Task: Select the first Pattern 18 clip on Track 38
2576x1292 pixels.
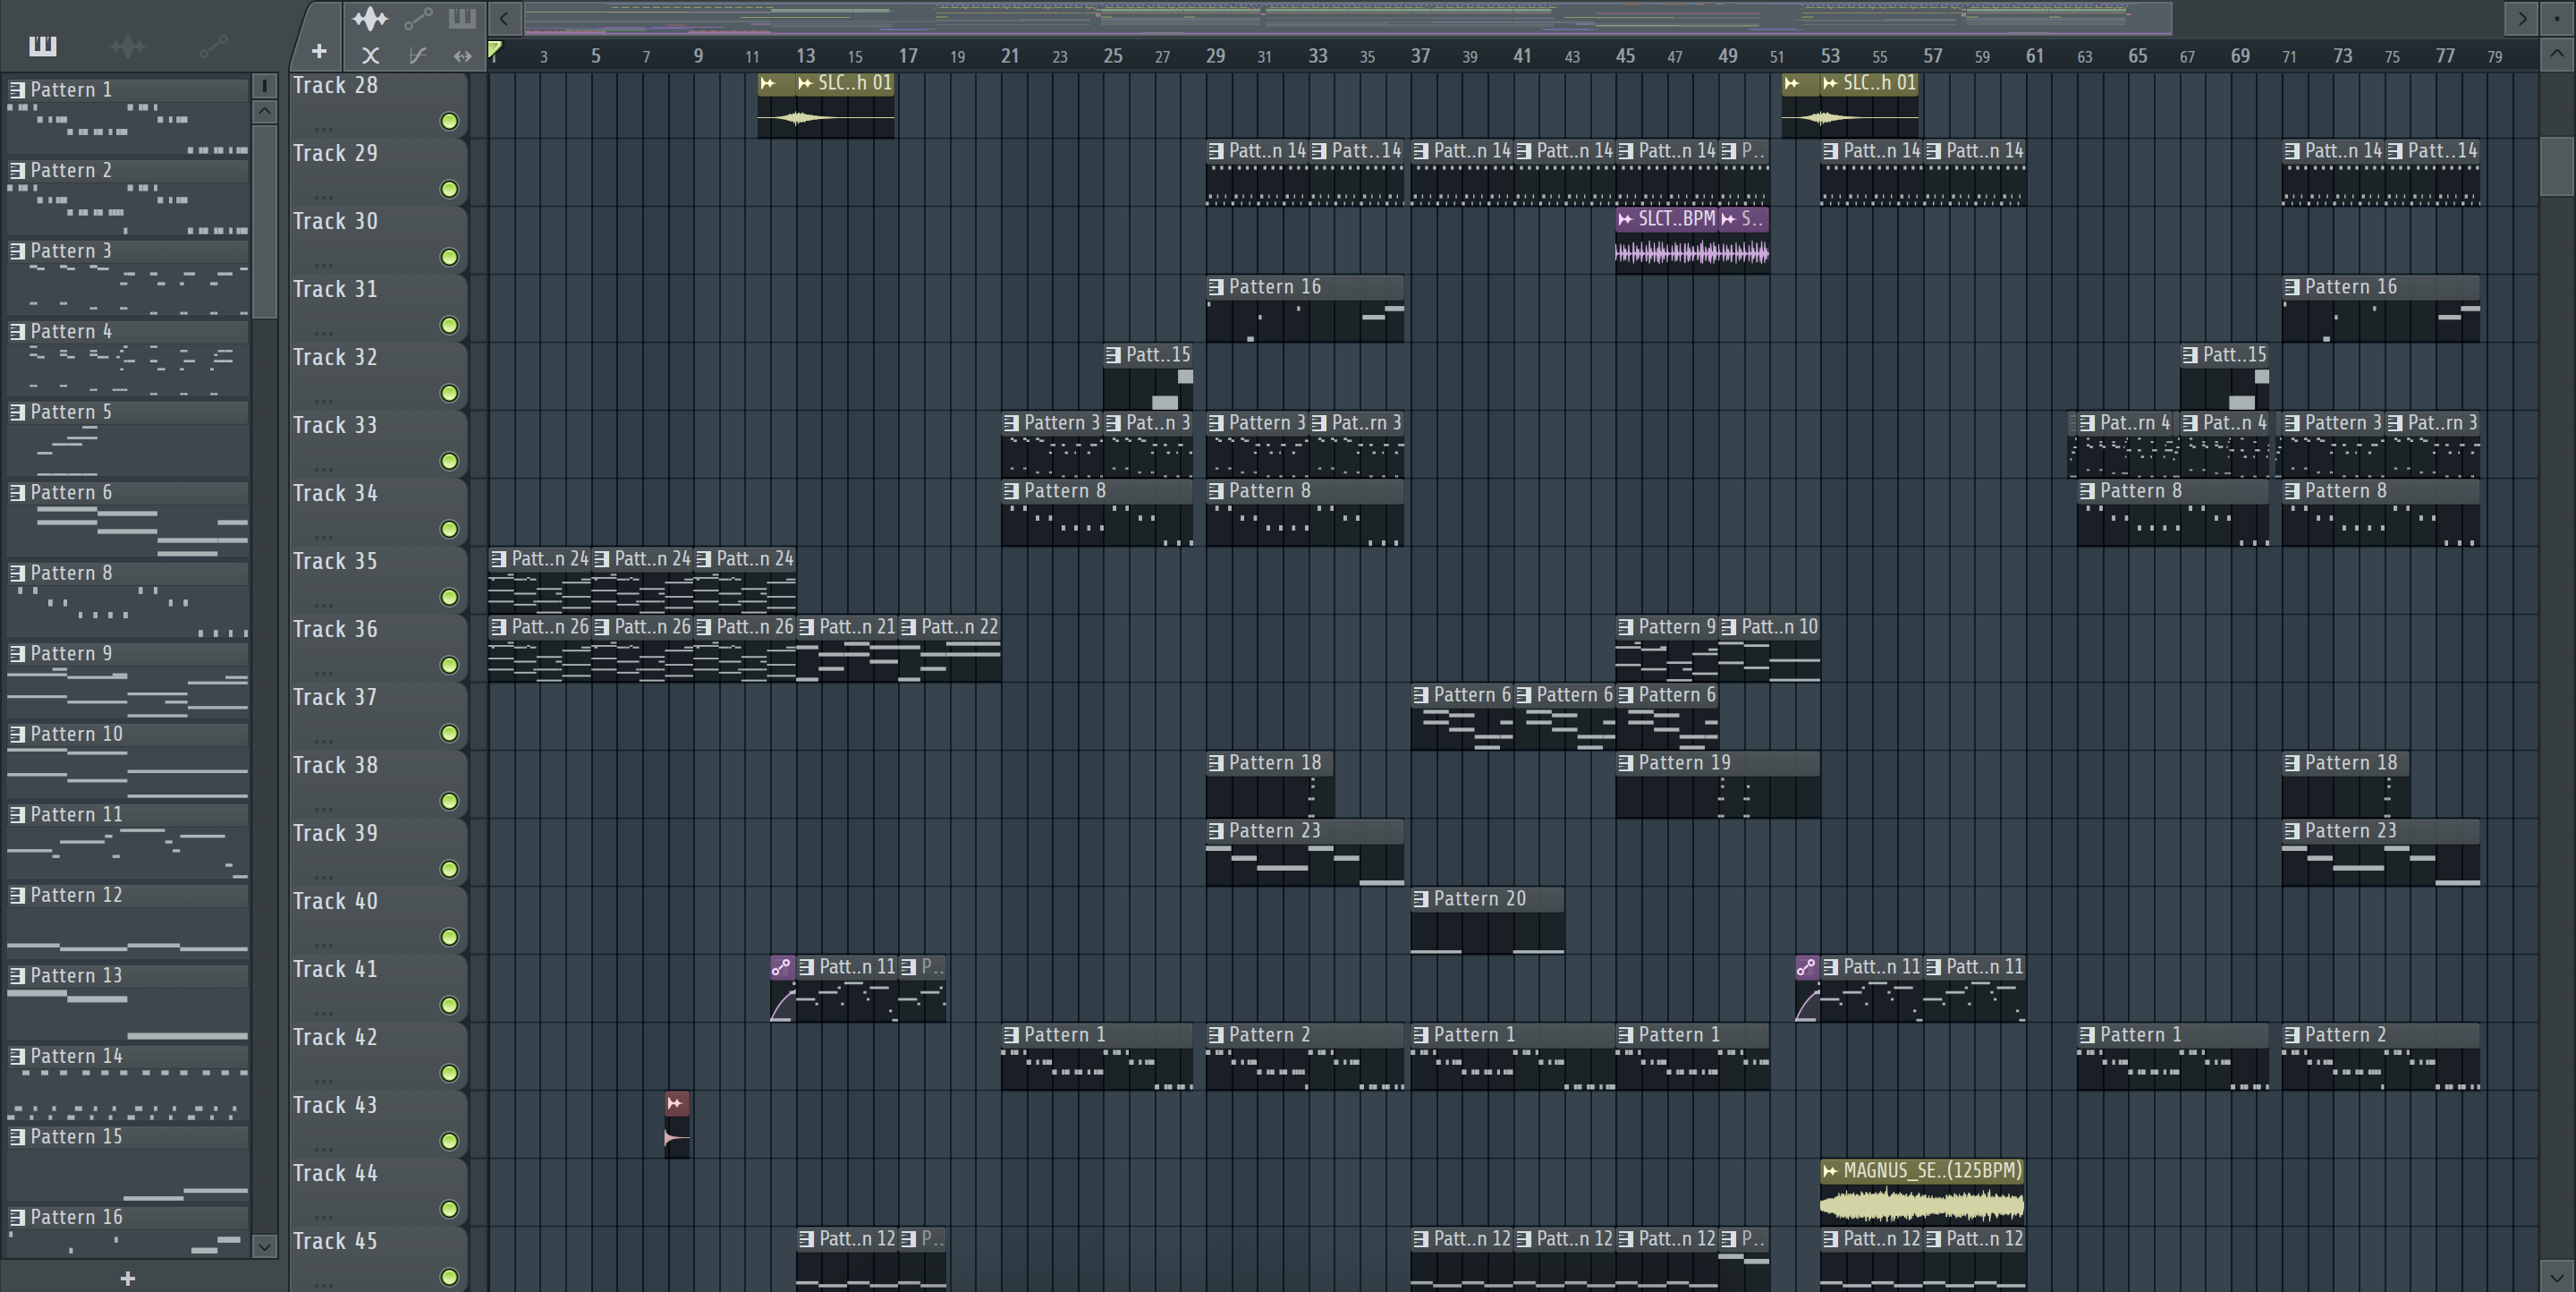Action: pos(1270,785)
